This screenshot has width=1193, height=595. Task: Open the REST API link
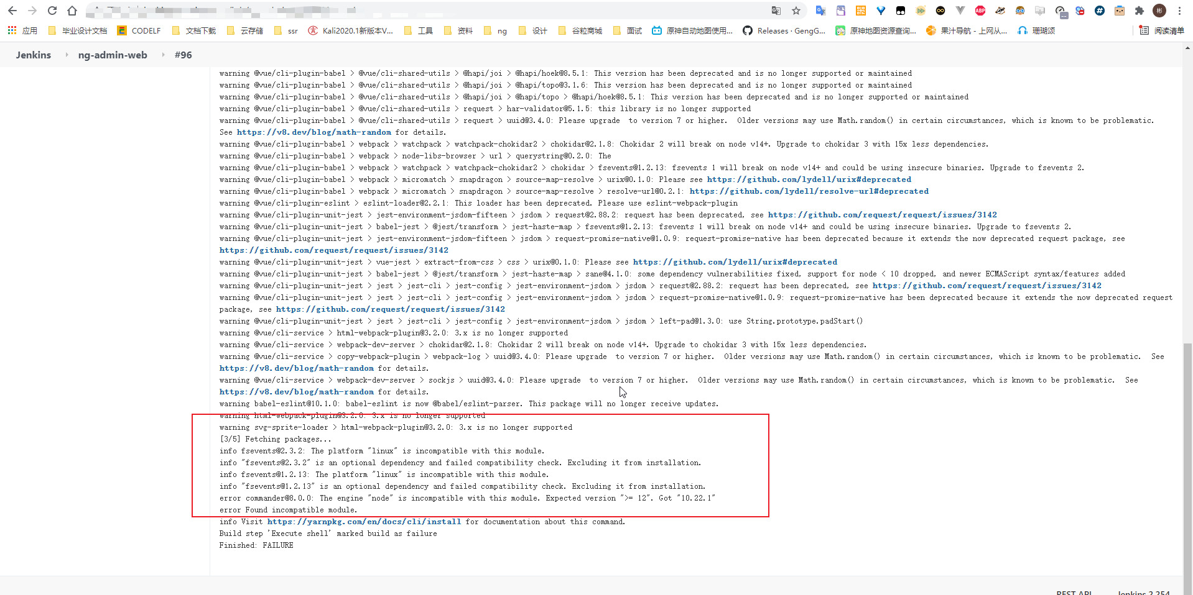[1074, 593]
